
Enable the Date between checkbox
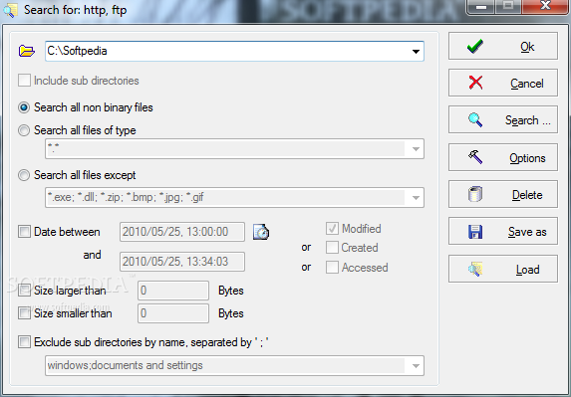24,232
